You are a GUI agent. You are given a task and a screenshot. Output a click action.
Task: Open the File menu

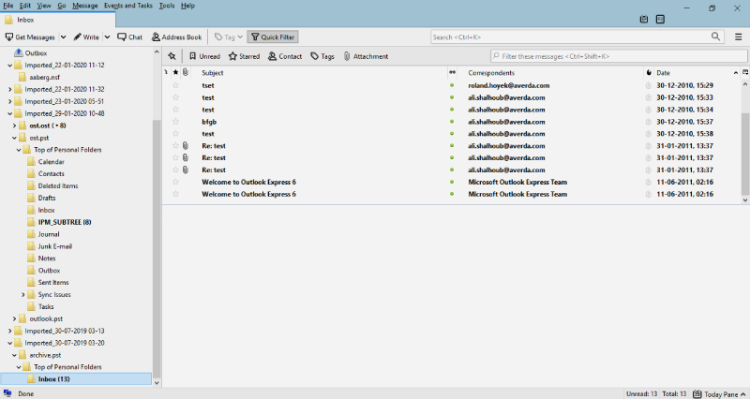click(8, 6)
